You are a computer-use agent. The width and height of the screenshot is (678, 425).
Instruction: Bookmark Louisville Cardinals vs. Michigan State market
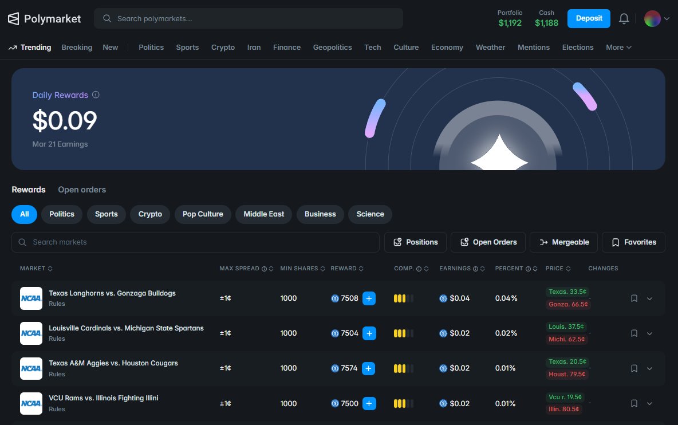tap(634, 333)
